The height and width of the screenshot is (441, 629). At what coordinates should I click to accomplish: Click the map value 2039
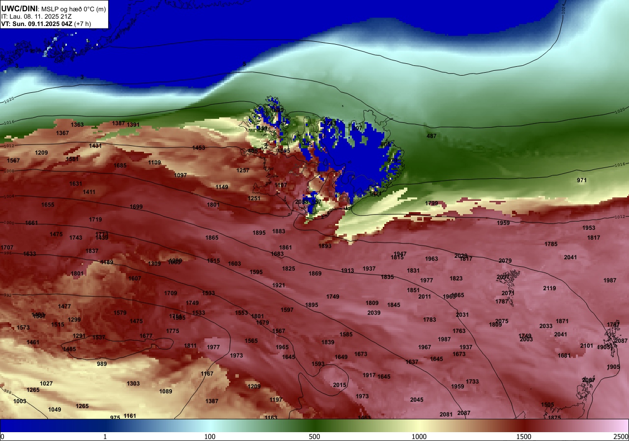pyautogui.click(x=374, y=313)
